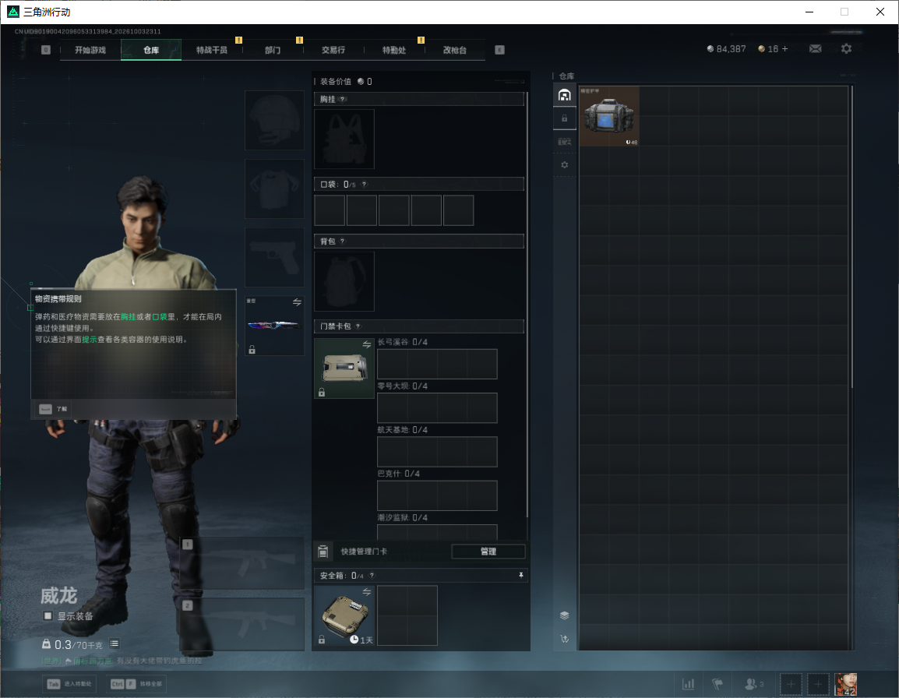Switch to the 开始游戏 tab
This screenshot has width=899, height=698.
tap(90, 50)
